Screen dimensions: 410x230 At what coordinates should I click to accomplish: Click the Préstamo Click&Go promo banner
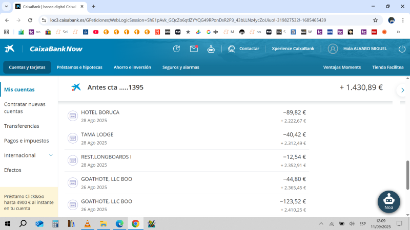[x=29, y=202]
